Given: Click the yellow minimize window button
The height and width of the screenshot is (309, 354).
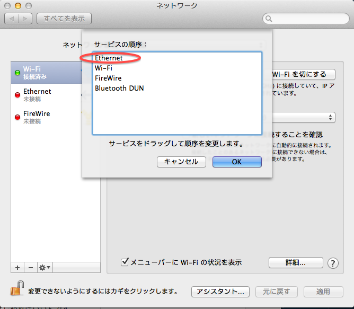Looking at the screenshot, I should (x=18, y=6).
